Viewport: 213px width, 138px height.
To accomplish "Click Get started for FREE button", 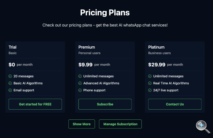I will [x=35, y=104].
